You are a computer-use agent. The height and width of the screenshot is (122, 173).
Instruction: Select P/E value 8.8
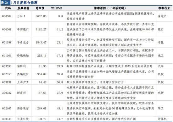click(61, 16)
